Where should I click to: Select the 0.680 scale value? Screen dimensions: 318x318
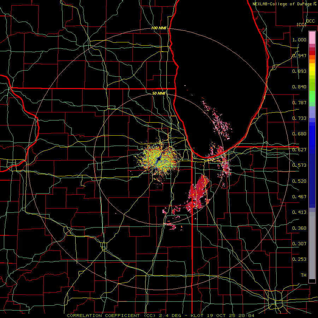299,134
